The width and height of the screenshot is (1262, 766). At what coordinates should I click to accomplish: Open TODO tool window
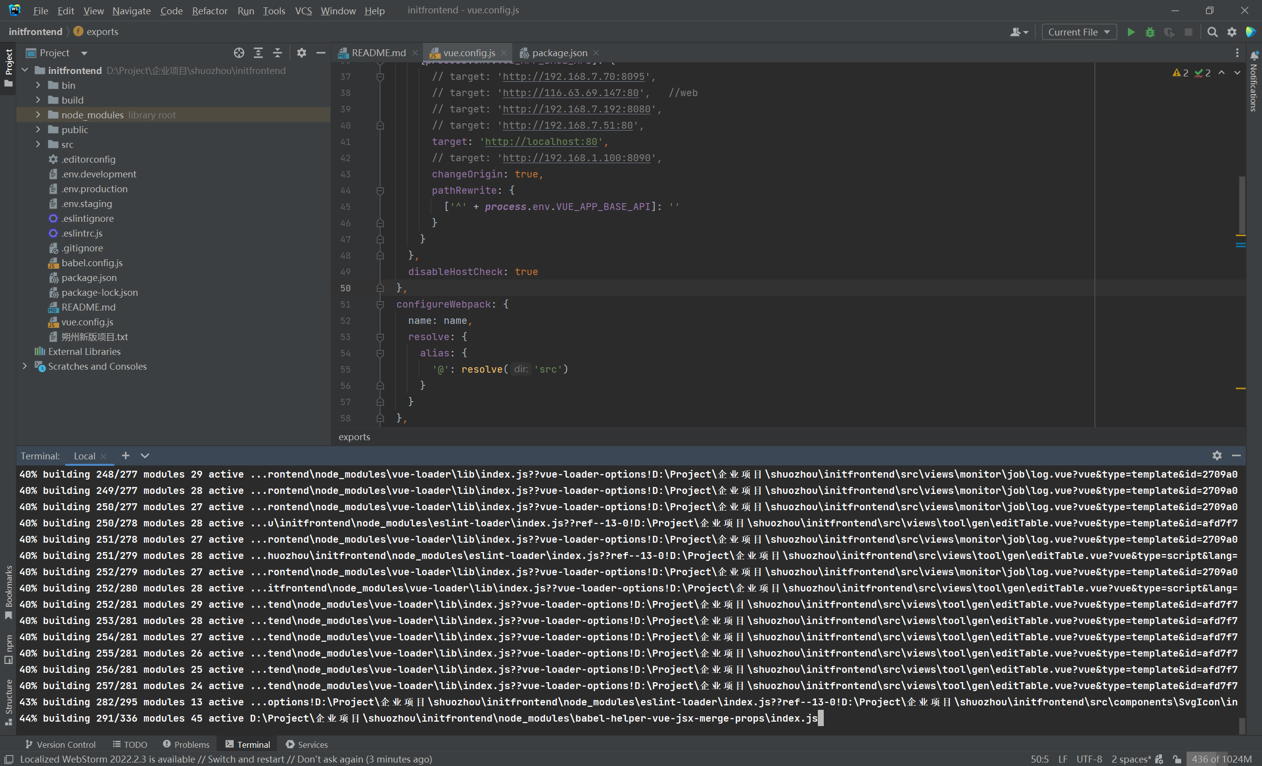(x=130, y=744)
